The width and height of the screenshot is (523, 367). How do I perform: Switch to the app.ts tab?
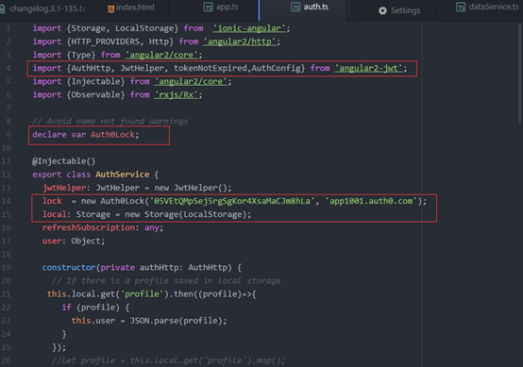pyautogui.click(x=221, y=8)
